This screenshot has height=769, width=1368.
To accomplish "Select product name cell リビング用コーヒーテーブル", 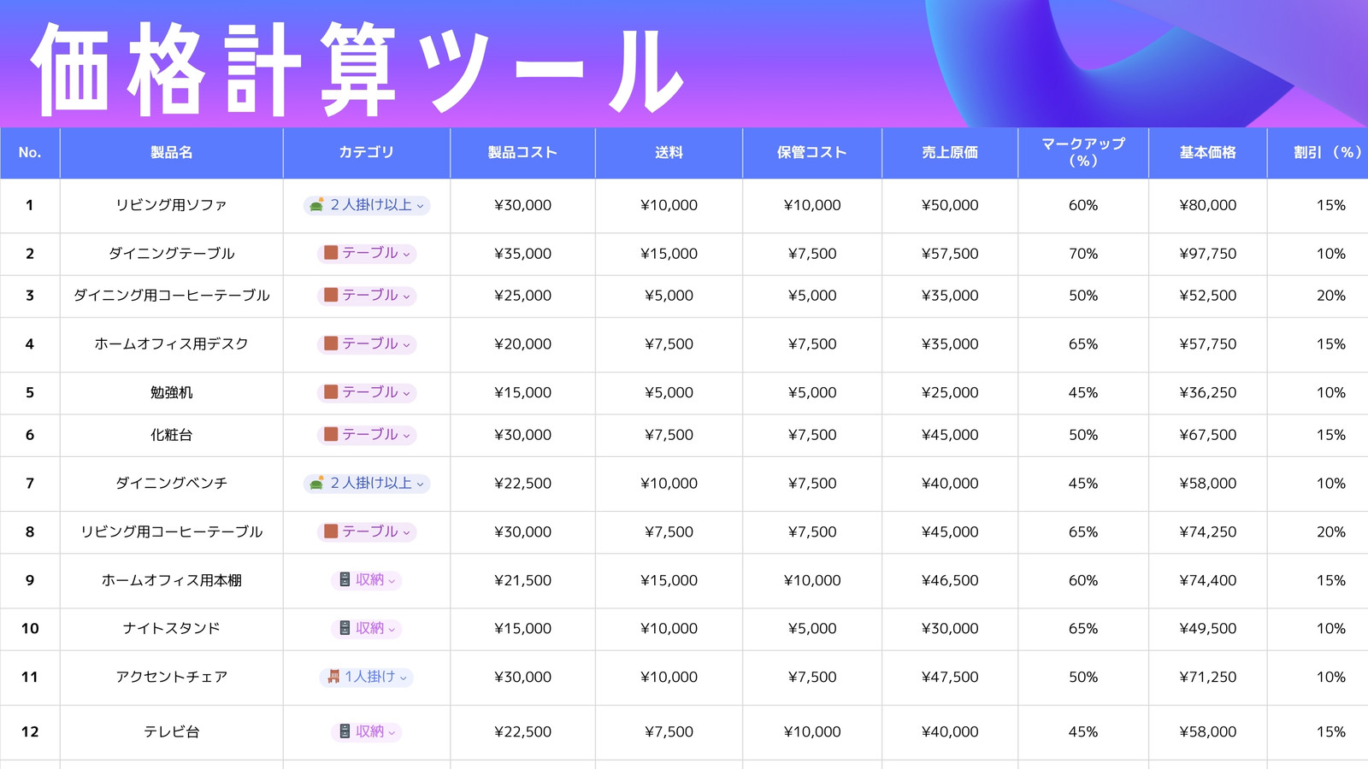I will 172,531.
